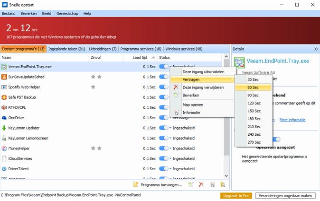The image size is (320, 201).
Task: Click the open folder icon in bottom toolbar
Action: (x=223, y=184)
